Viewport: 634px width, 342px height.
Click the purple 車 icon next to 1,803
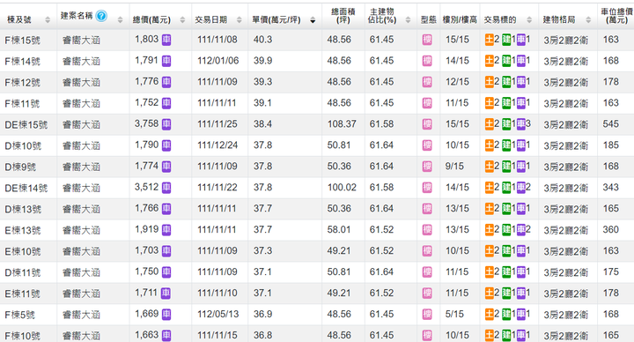click(166, 40)
